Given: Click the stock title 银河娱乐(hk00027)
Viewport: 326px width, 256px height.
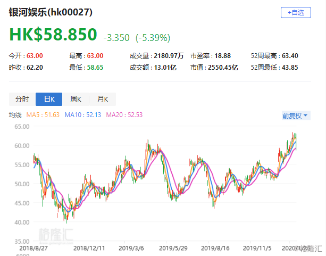Looking at the screenshot, I should pyautogui.click(x=51, y=12).
